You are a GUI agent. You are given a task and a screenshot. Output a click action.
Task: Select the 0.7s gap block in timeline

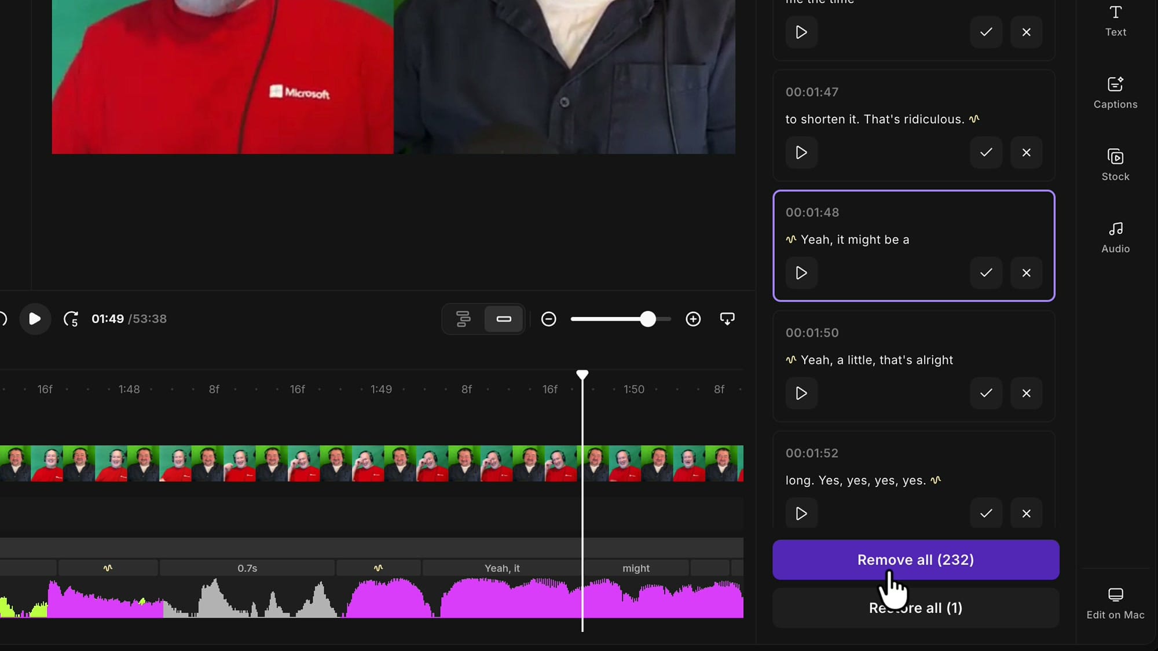tap(247, 568)
